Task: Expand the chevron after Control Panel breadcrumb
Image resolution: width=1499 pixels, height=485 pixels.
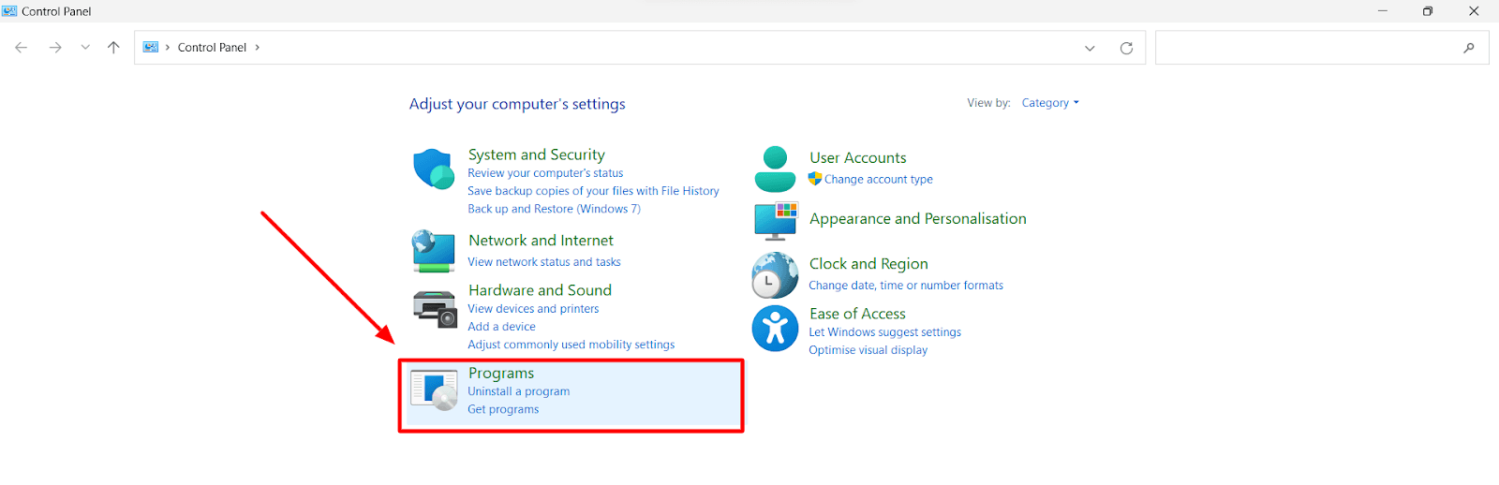Action: click(258, 48)
